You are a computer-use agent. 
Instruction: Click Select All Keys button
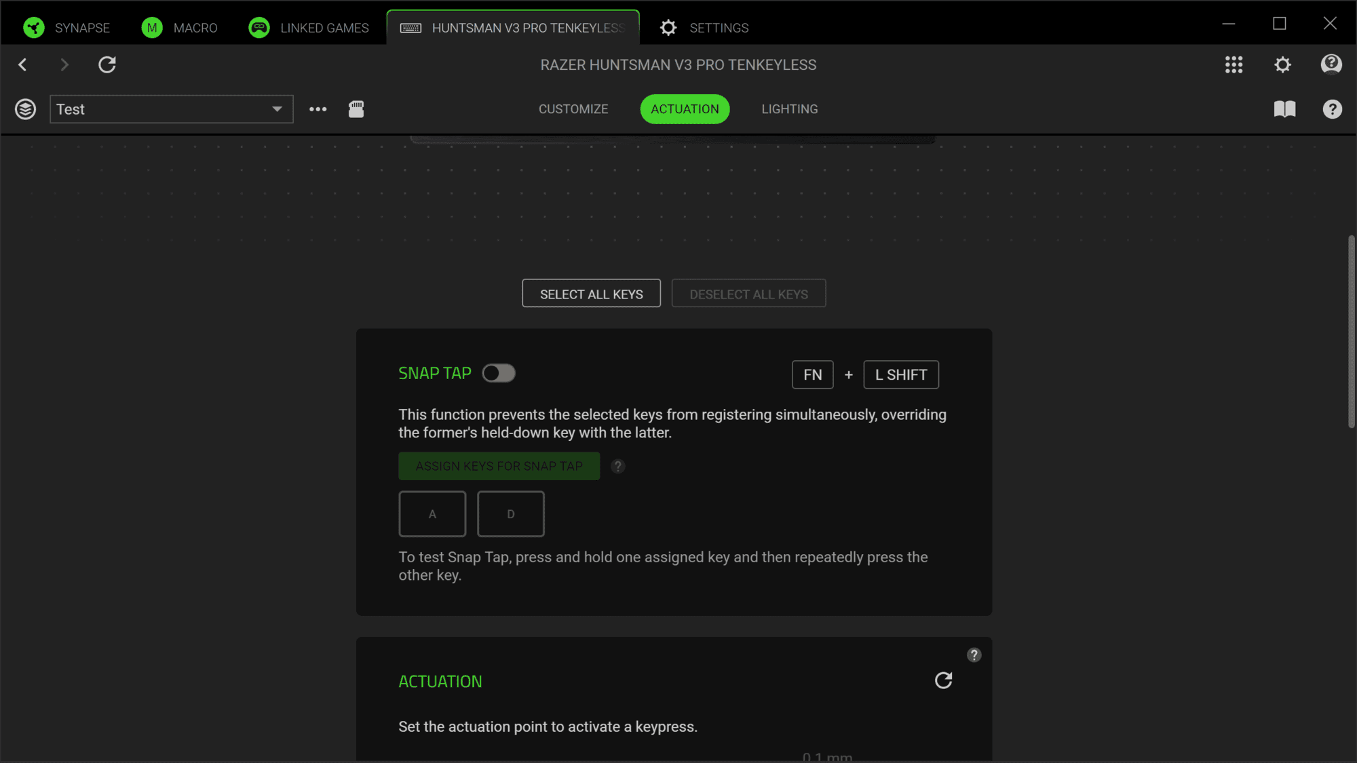591,294
